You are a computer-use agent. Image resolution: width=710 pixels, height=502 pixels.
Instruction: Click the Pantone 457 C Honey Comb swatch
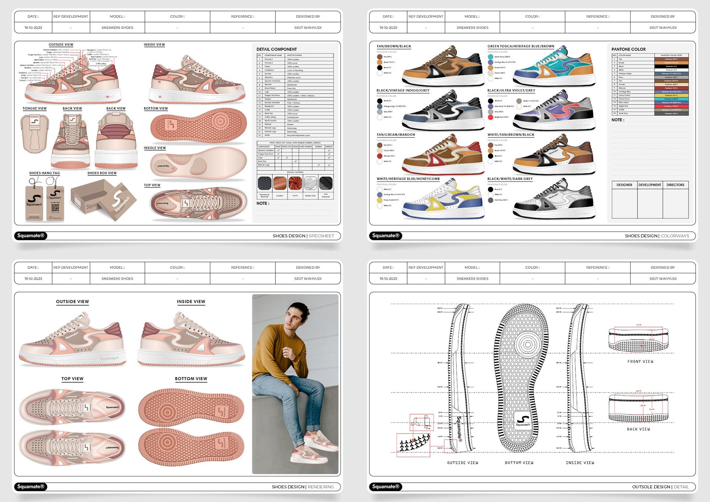tap(672, 95)
